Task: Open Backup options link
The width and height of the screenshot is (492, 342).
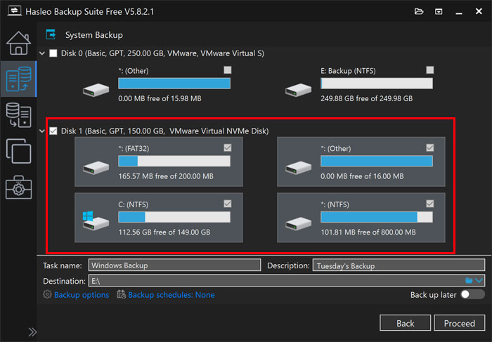Action: point(82,295)
